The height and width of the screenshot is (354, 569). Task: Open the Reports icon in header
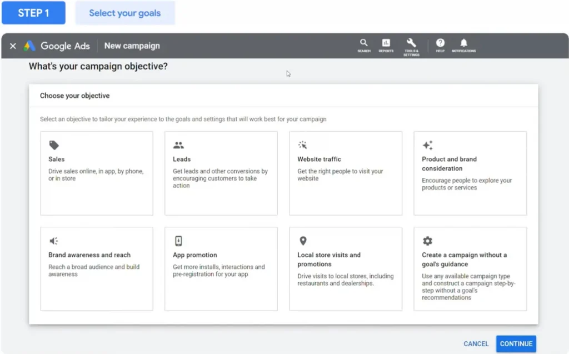(386, 44)
